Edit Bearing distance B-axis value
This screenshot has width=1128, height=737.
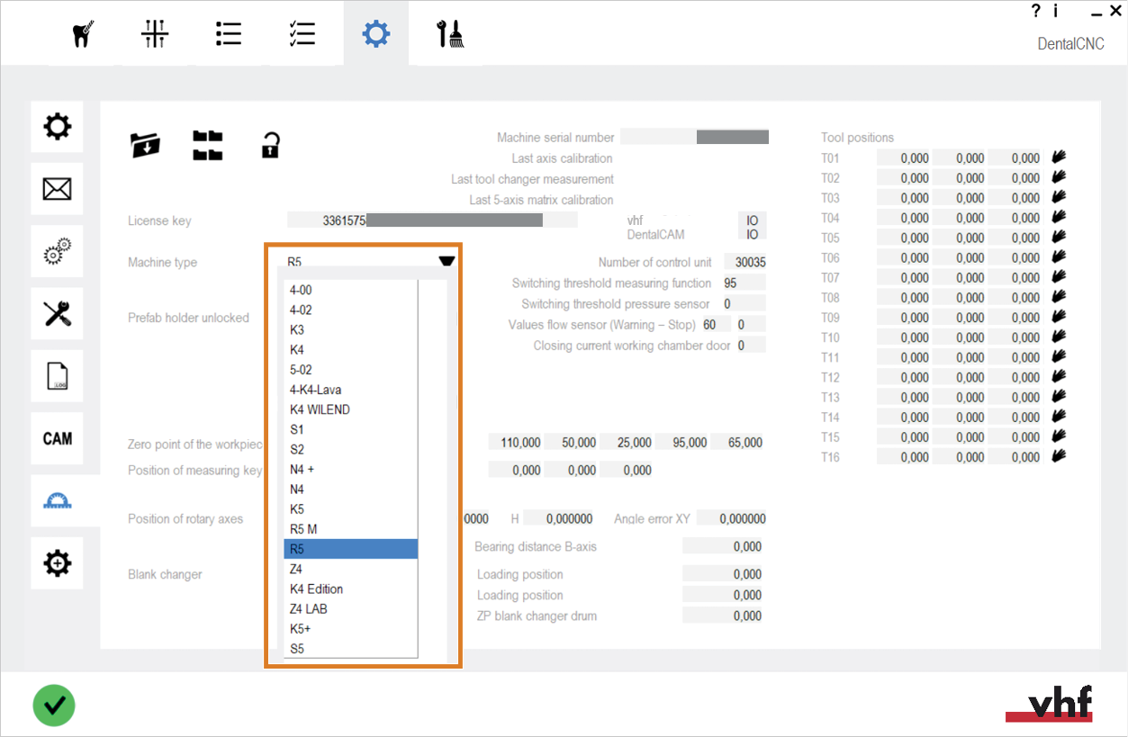point(723,546)
